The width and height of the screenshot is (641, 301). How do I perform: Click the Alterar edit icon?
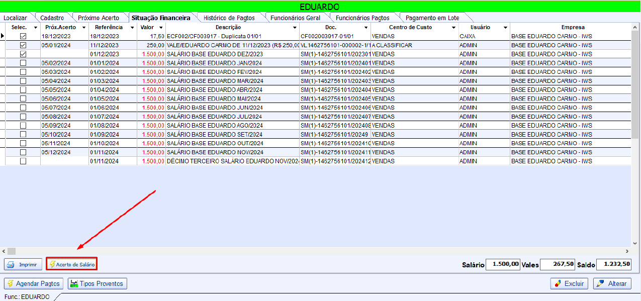[x=600, y=284]
